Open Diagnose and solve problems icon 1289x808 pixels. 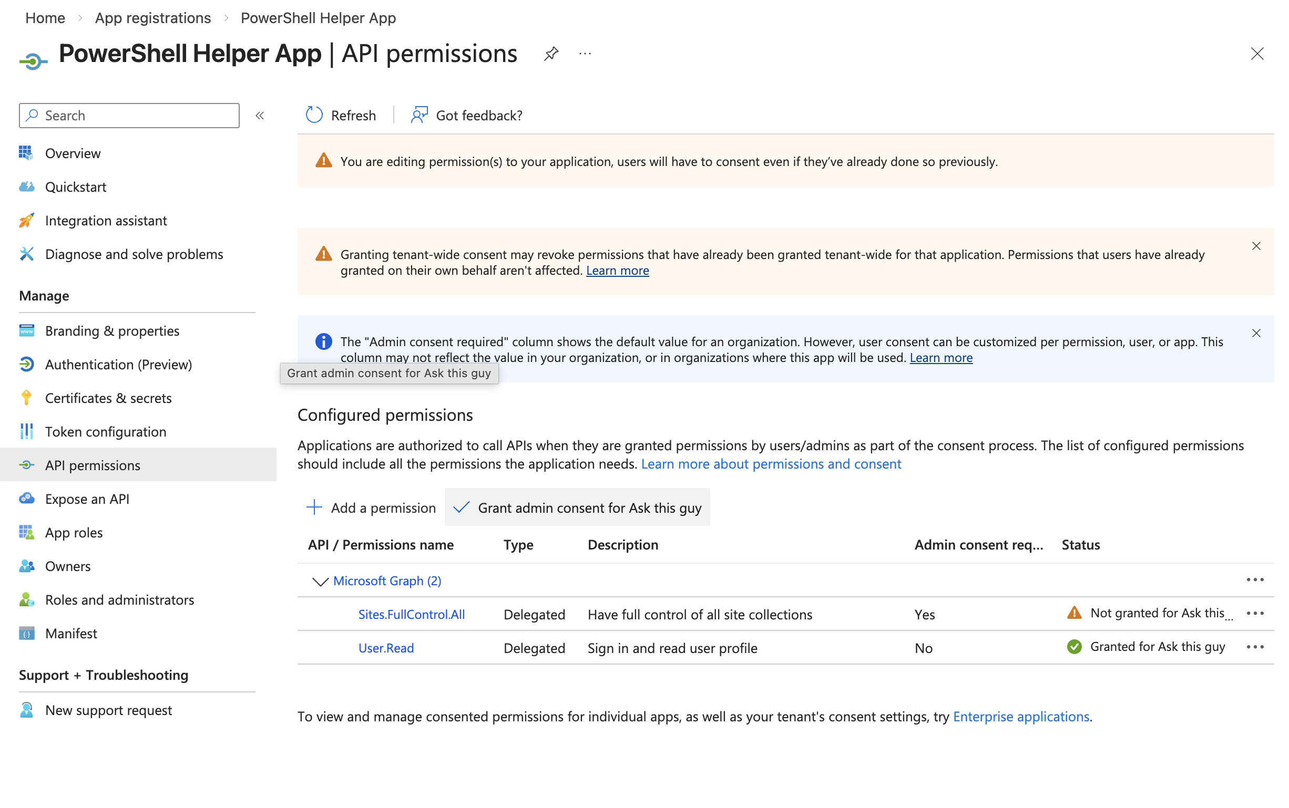pos(26,254)
